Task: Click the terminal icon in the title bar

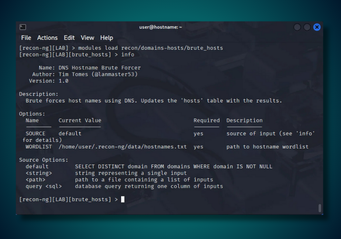Action: pos(23,27)
